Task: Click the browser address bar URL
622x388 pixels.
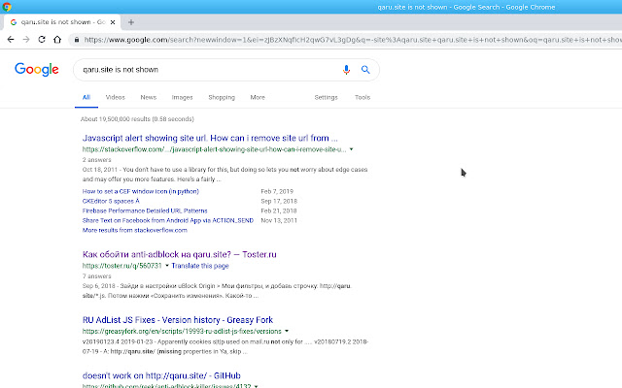Action: (352, 40)
